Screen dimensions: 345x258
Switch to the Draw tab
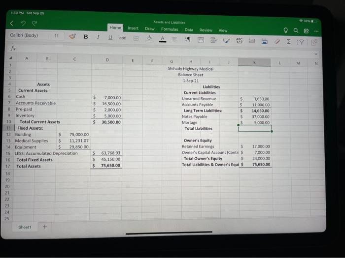(x=150, y=29)
